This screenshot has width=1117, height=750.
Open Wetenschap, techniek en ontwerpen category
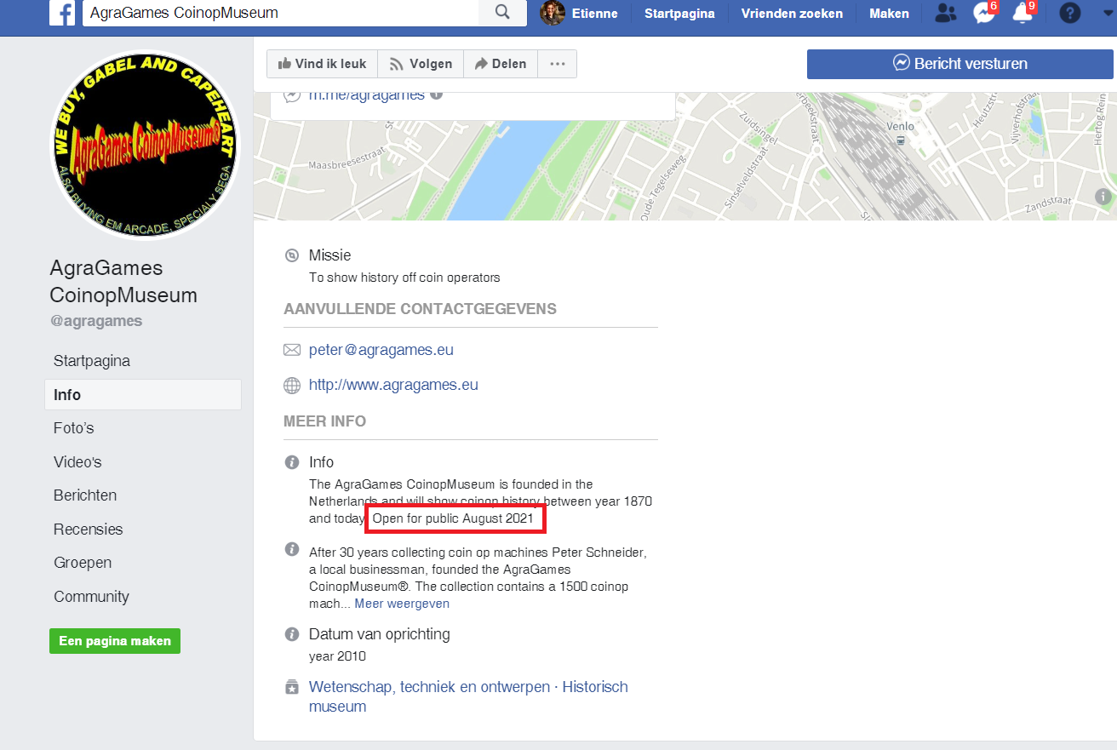click(x=429, y=687)
